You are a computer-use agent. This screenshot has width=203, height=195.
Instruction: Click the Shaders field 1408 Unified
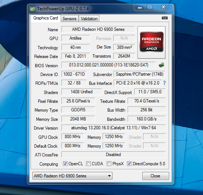82,92
